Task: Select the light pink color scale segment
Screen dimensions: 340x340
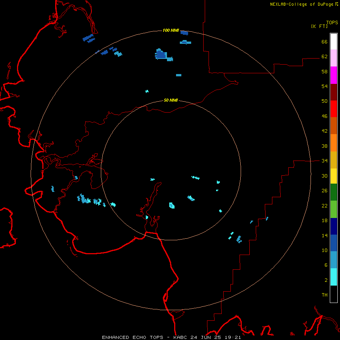Action: pyautogui.click(x=334, y=58)
